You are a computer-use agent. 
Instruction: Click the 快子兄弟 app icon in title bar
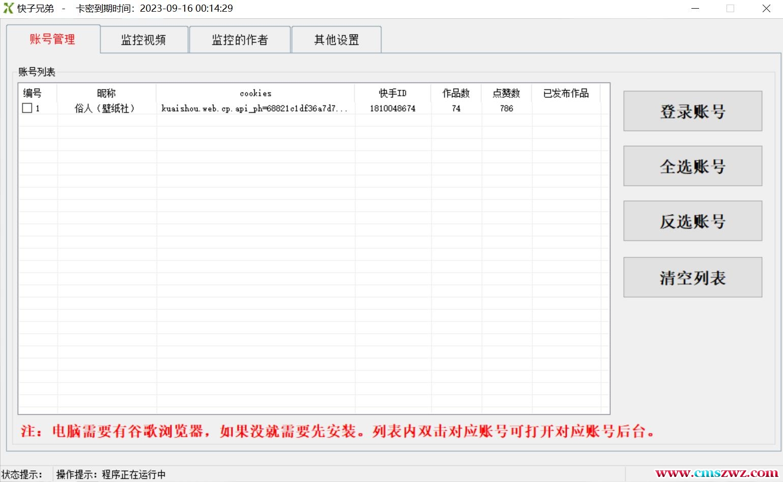tap(9, 9)
